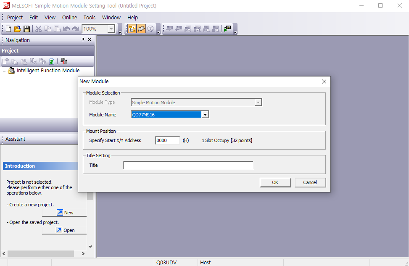Click the Save floppy disk icon
The image size is (409, 266).
pyautogui.click(x=26, y=29)
